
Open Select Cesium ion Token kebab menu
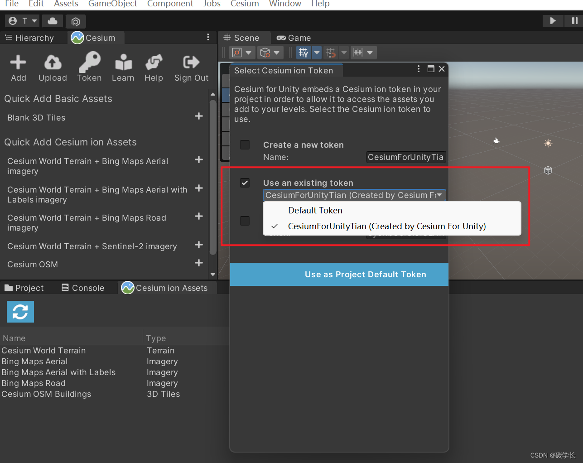click(x=419, y=69)
